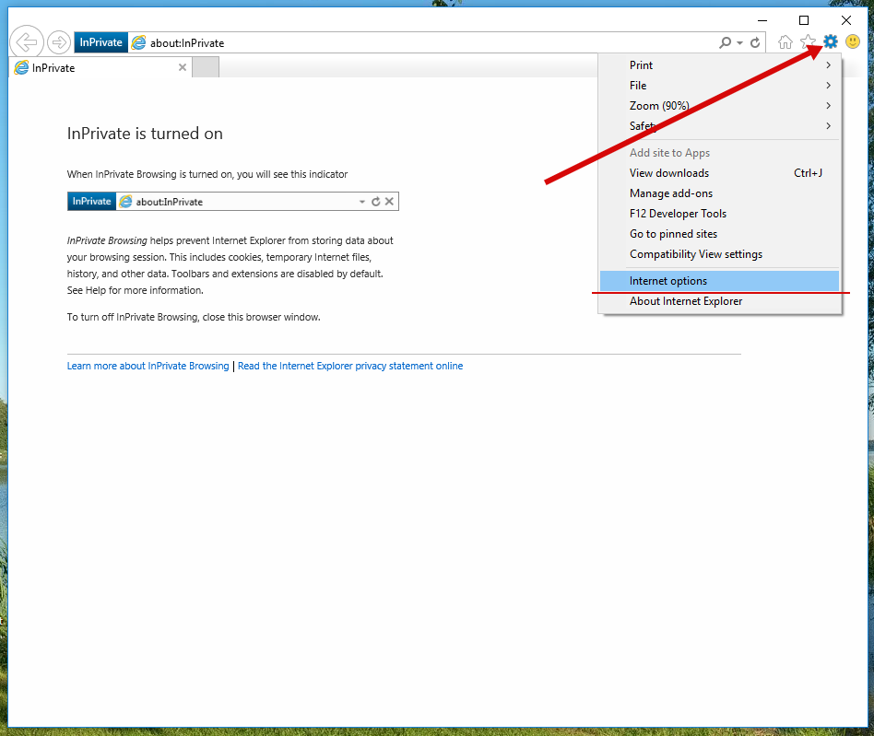Screen dimensions: 874x736
Task: Open the Safety submenu
Action: (719, 126)
